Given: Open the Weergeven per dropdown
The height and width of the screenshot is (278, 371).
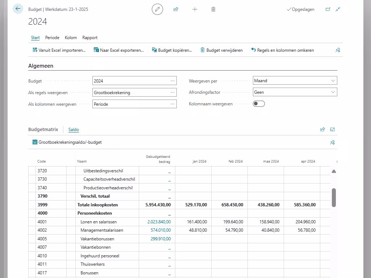Looking at the screenshot, I should pos(295,81).
